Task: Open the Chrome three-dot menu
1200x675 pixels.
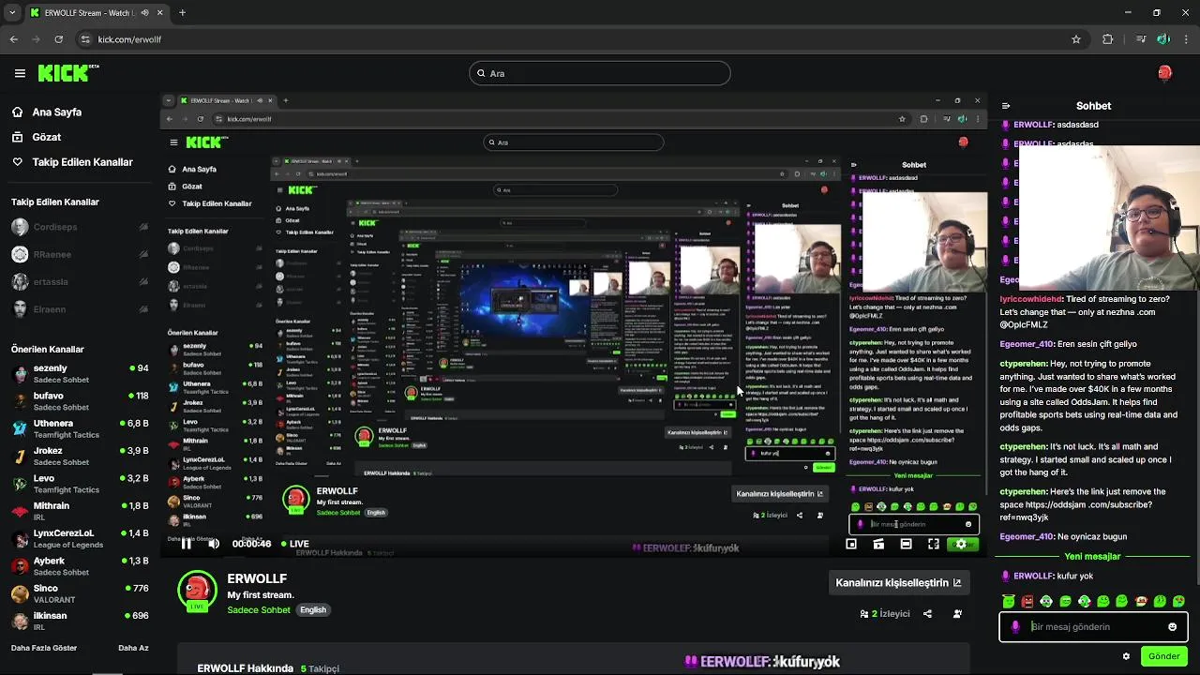Action: pyautogui.click(x=1186, y=39)
